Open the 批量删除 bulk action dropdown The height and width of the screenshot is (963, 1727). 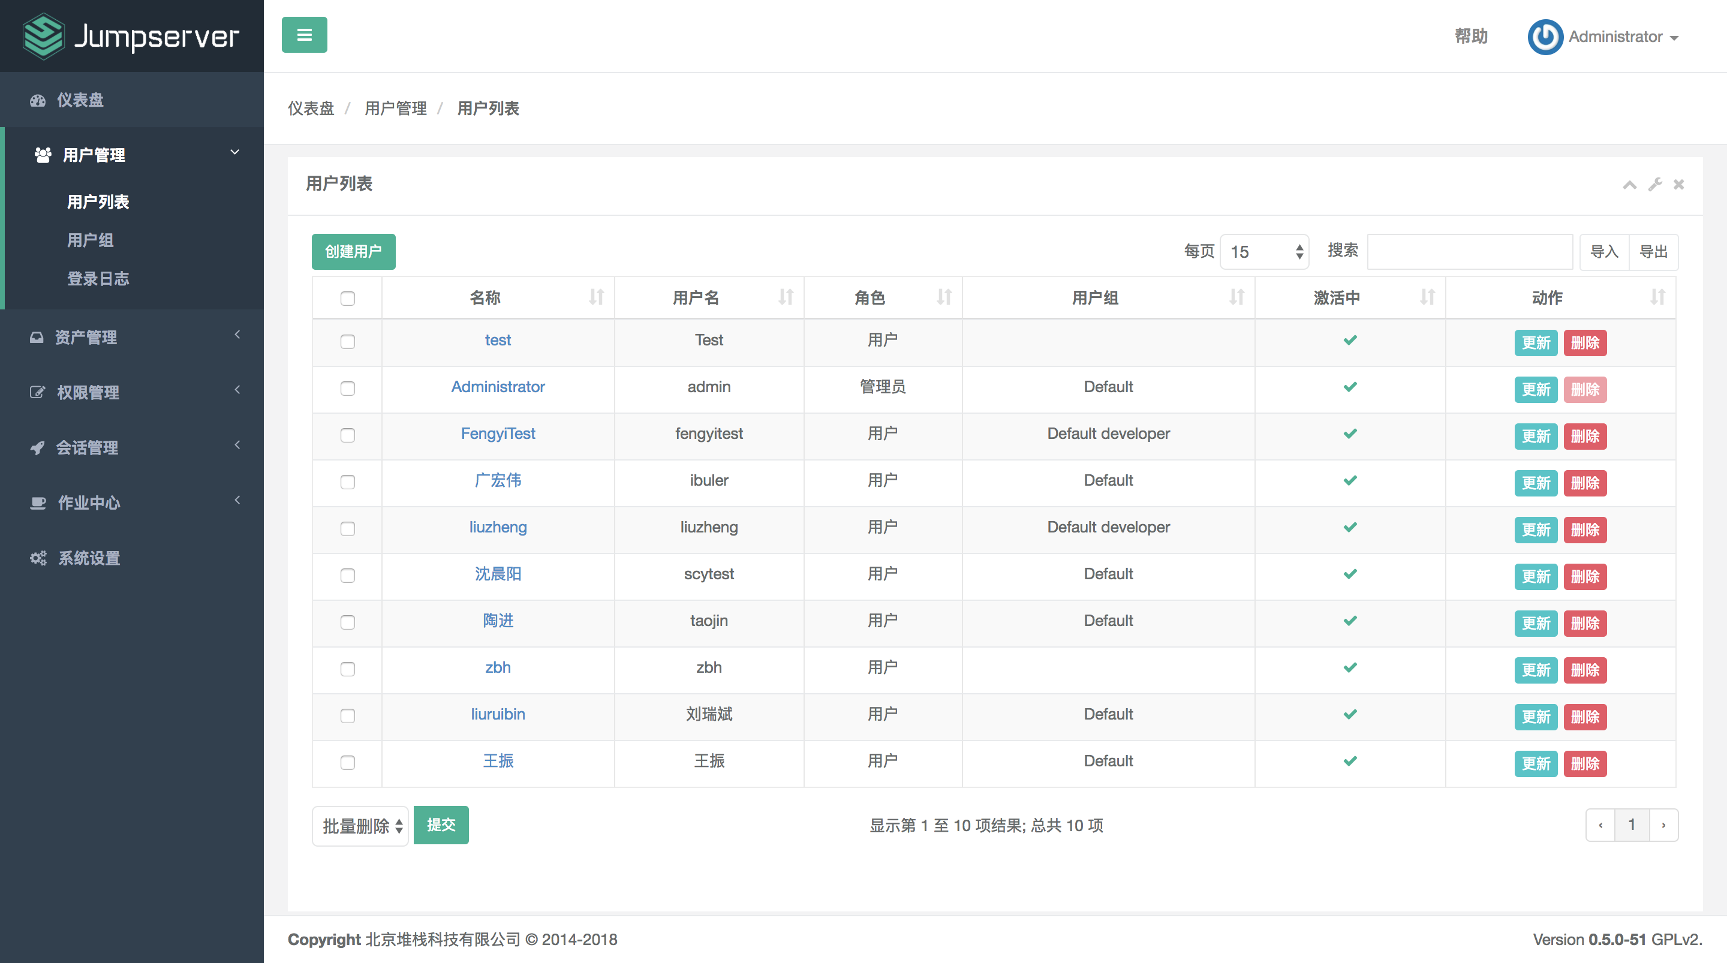(x=360, y=826)
